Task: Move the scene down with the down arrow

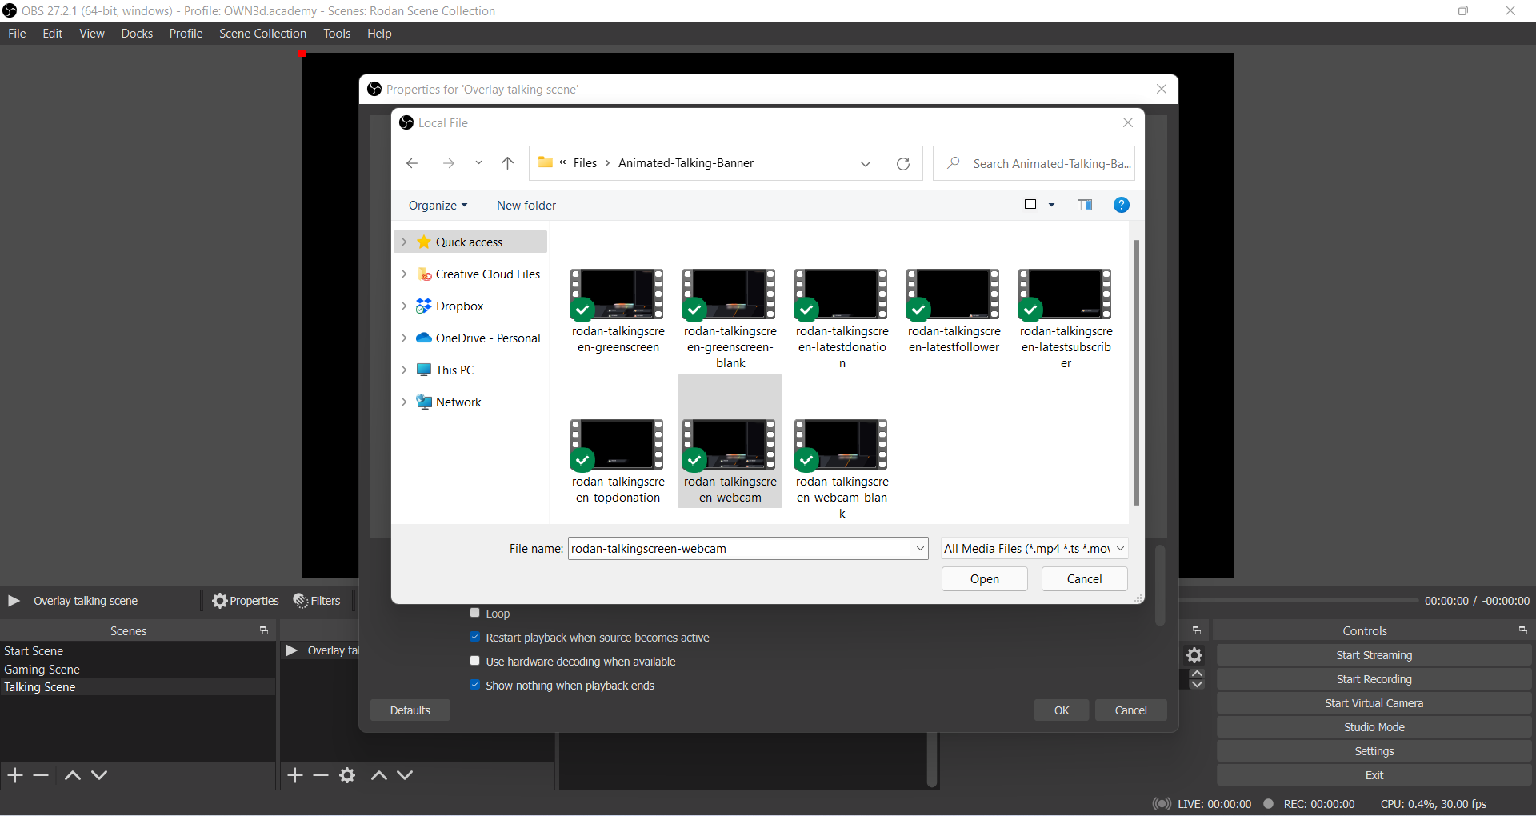Action: (99, 775)
